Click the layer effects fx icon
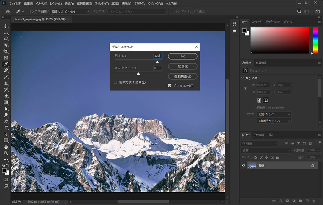 pos(281,201)
